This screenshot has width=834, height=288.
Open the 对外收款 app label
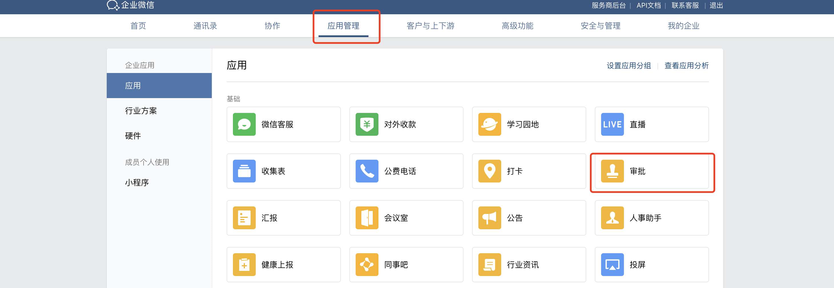[x=400, y=124]
